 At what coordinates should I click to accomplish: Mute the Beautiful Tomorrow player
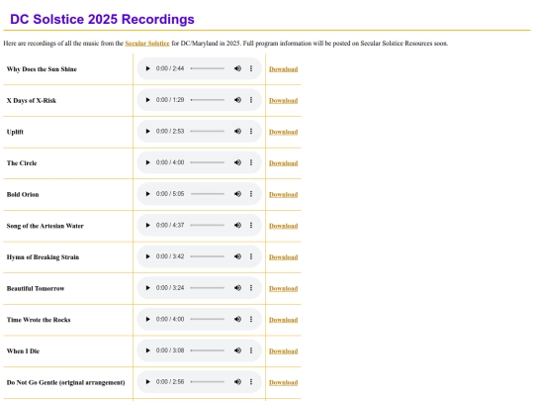tap(237, 288)
